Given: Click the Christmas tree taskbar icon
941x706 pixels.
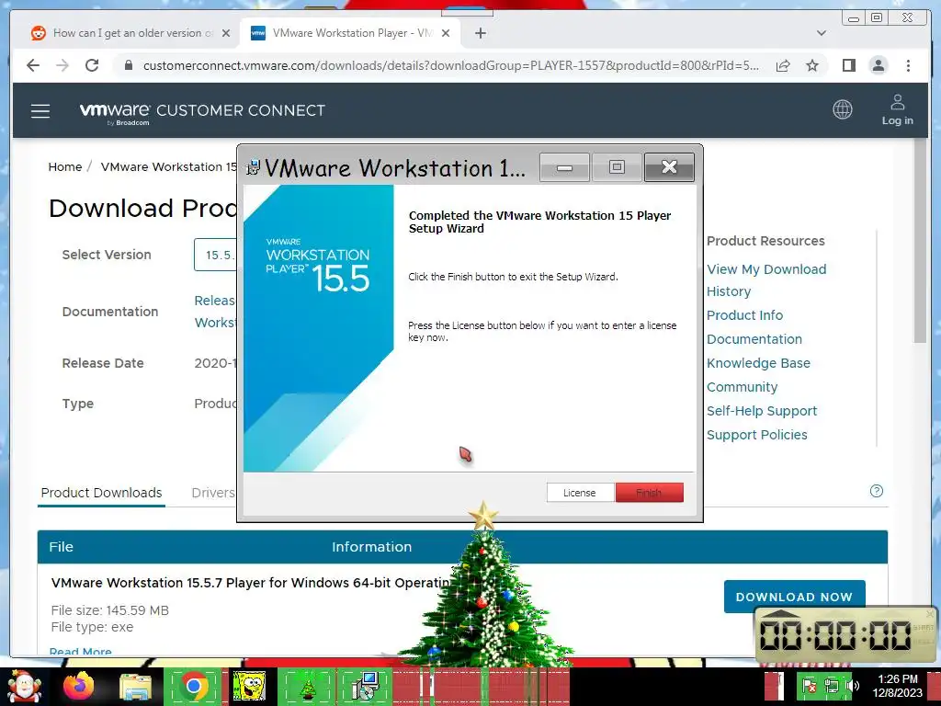Looking at the screenshot, I should (x=307, y=687).
